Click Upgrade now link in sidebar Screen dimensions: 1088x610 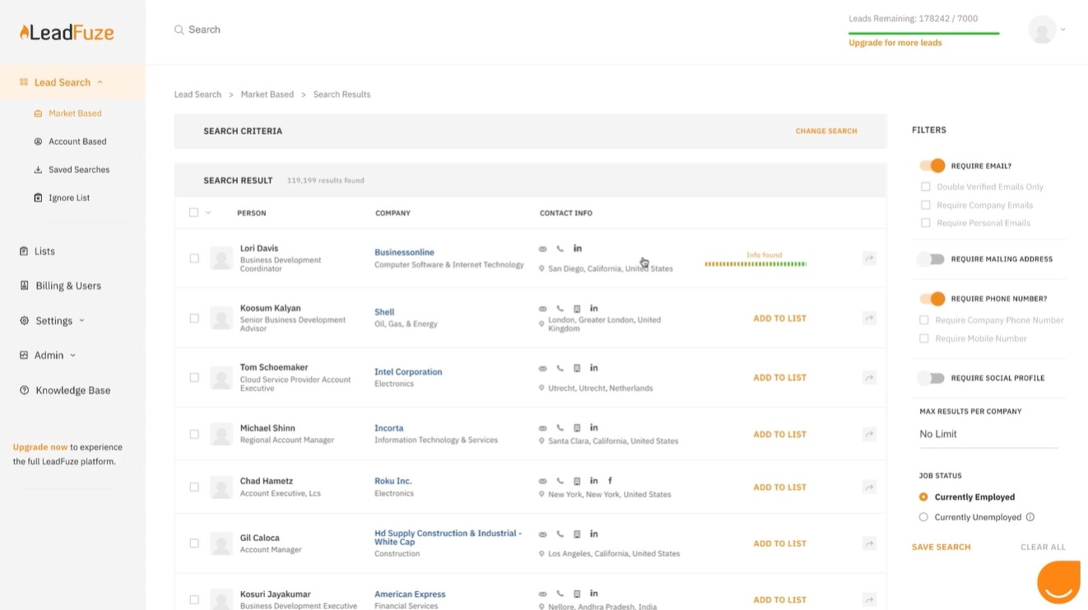(40, 447)
